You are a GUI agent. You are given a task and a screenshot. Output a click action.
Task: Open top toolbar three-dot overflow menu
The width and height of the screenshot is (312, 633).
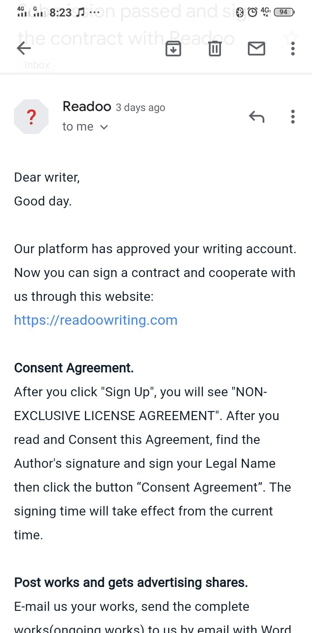(293, 49)
